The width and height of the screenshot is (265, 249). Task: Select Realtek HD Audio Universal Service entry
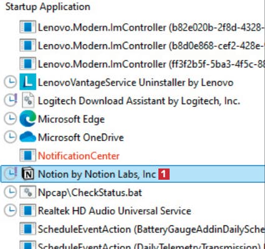click(115, 211)
